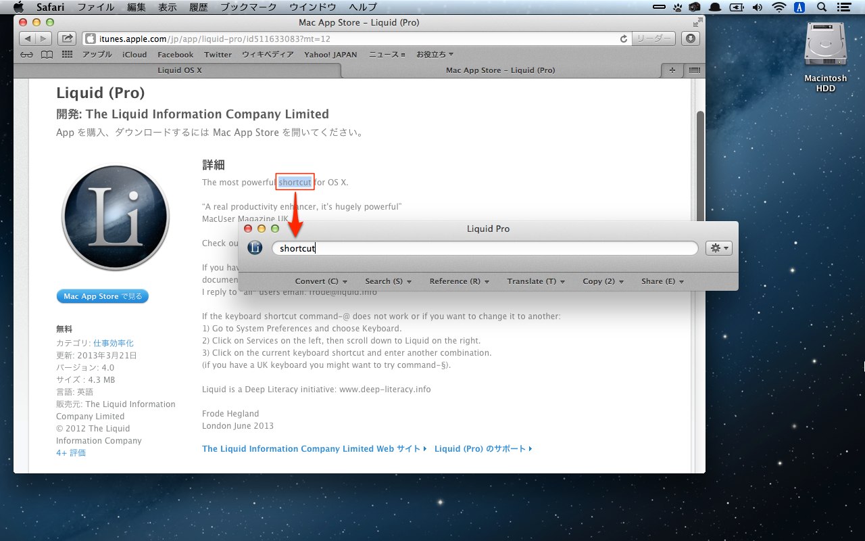The image size is (865, 541).
Task: Expand the Reference (R) dropdown
Action: click(x=460, y=281)
